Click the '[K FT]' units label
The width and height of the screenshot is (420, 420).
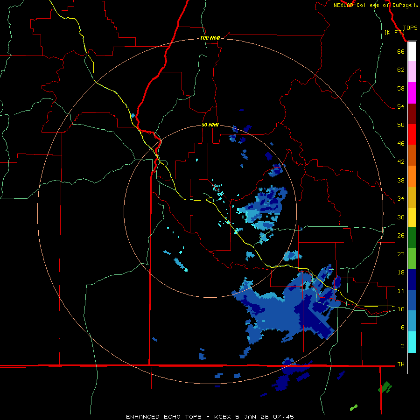pos(394,32)
